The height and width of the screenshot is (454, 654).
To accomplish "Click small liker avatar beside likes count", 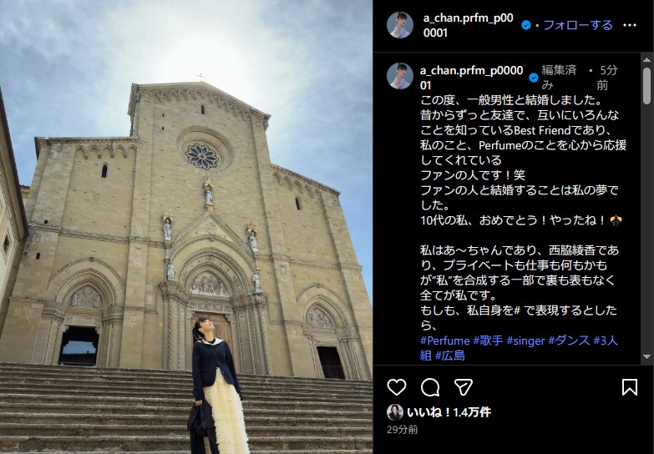I will [x=394, y=412].
